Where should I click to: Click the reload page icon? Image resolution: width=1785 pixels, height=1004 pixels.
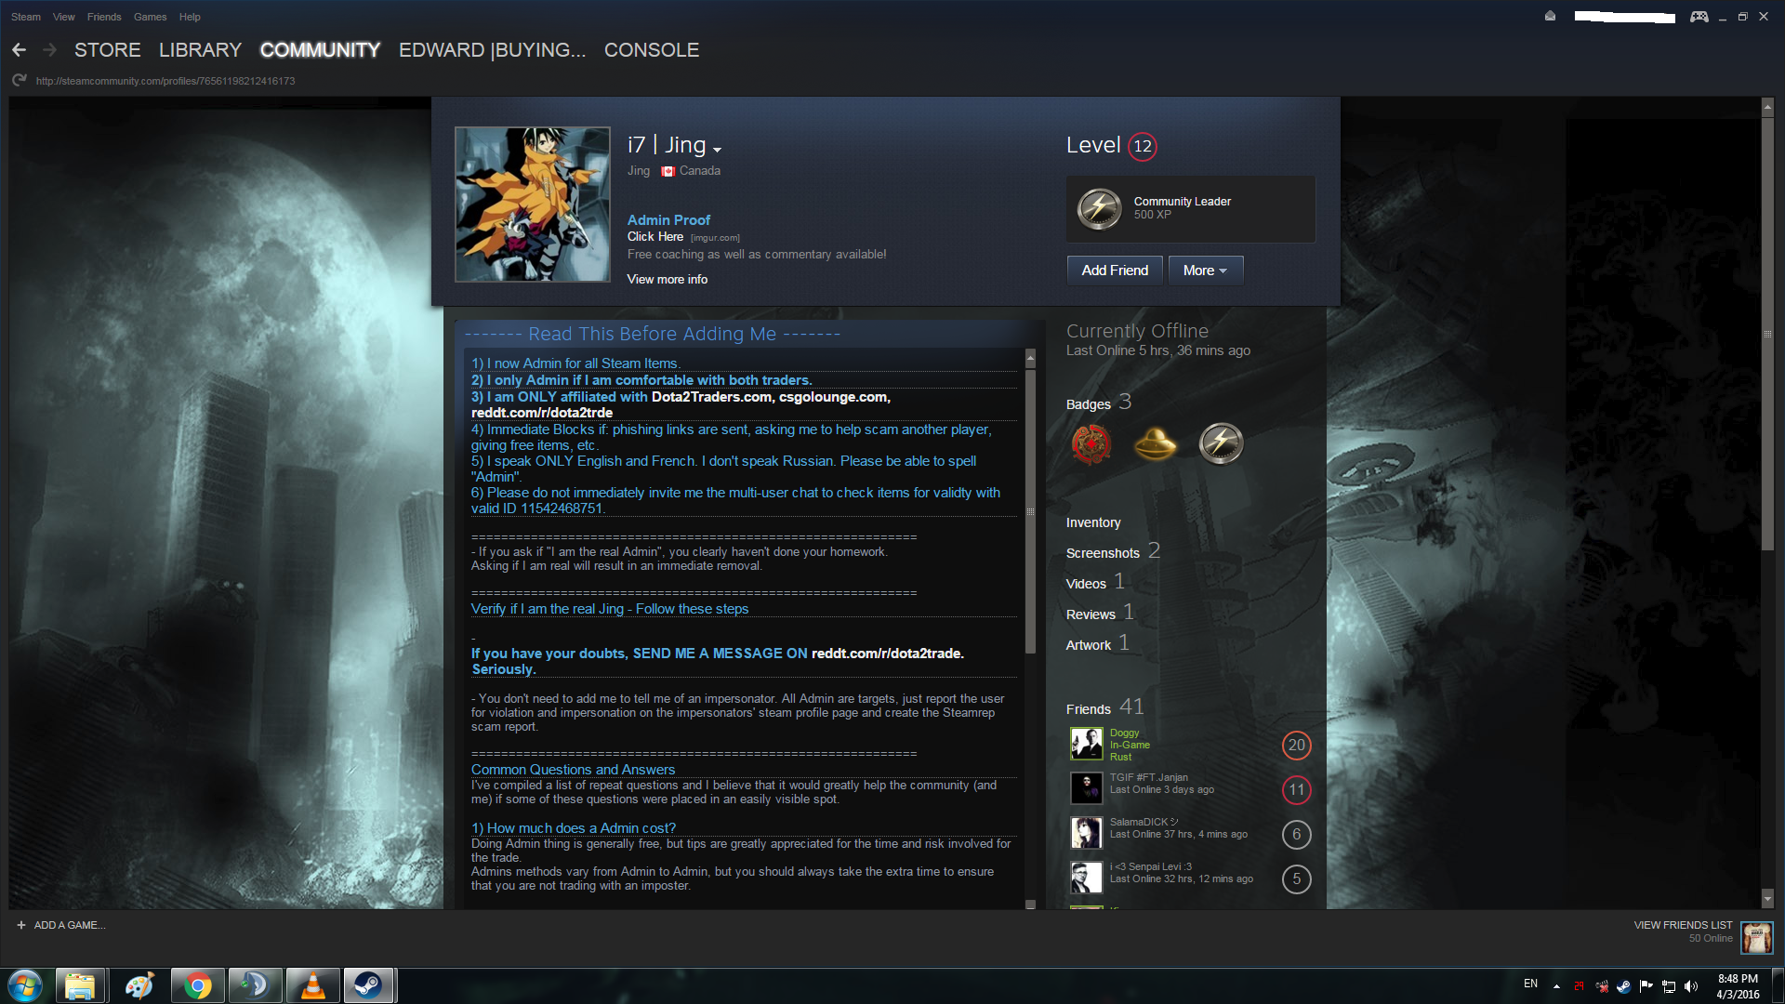point(19,81)
